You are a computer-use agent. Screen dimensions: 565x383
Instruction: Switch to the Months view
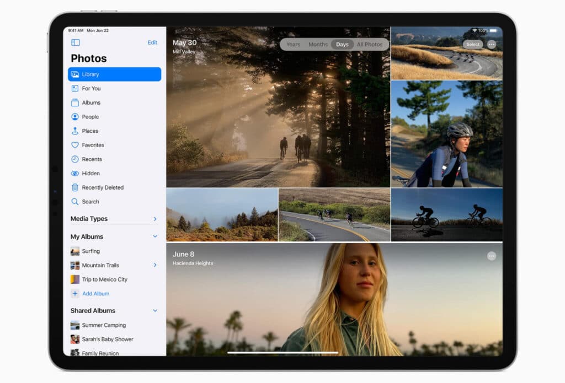coord(318,45)
